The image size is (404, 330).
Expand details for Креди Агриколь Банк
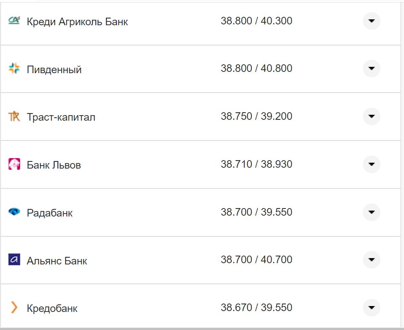click(371, 20)
